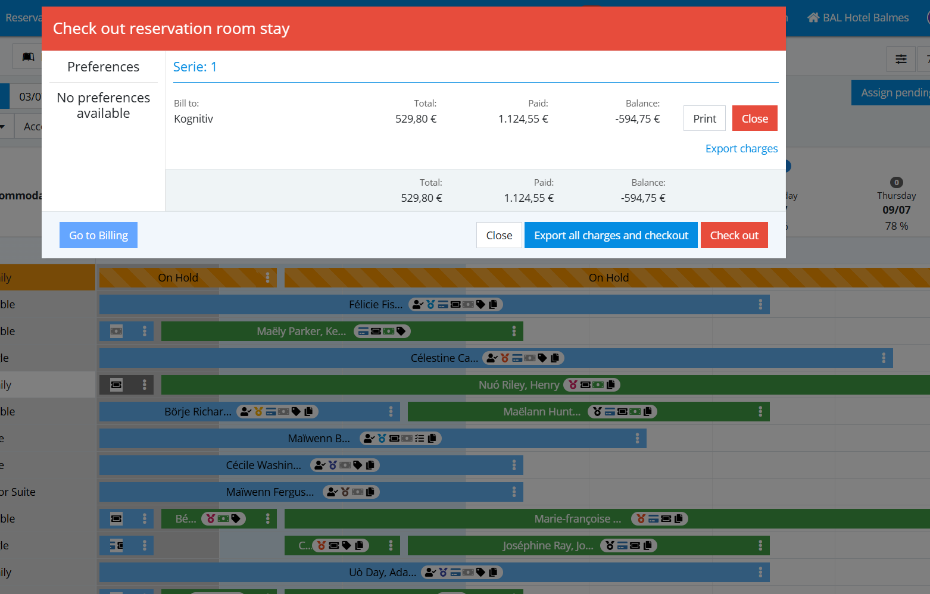Open Go to Billing

click(98, 235)
